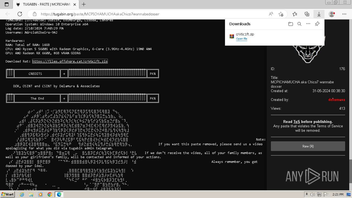Screen dimensions: 352x198
Task: Toggle the Downloads toolbar button
Action: coord(319,14)
